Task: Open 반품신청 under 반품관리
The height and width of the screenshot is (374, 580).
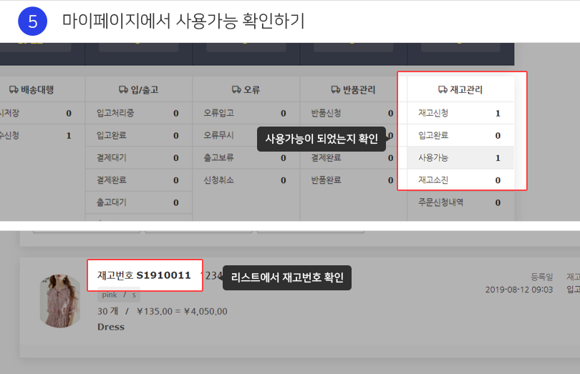Action: pyautogui.click(x=352, y=113)
